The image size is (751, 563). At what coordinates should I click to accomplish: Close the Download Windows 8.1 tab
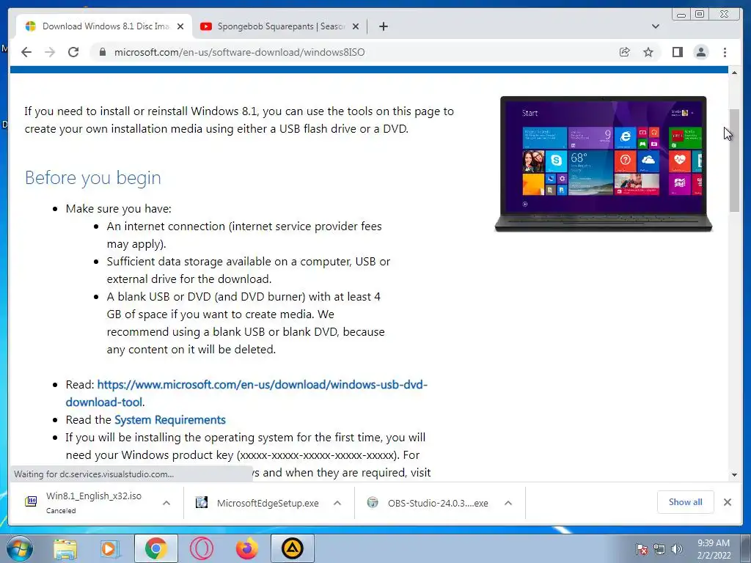[x=180, y=26]
